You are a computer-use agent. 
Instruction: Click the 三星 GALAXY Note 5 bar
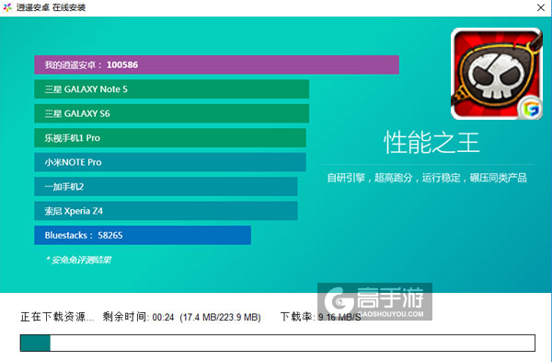point(171,88)
